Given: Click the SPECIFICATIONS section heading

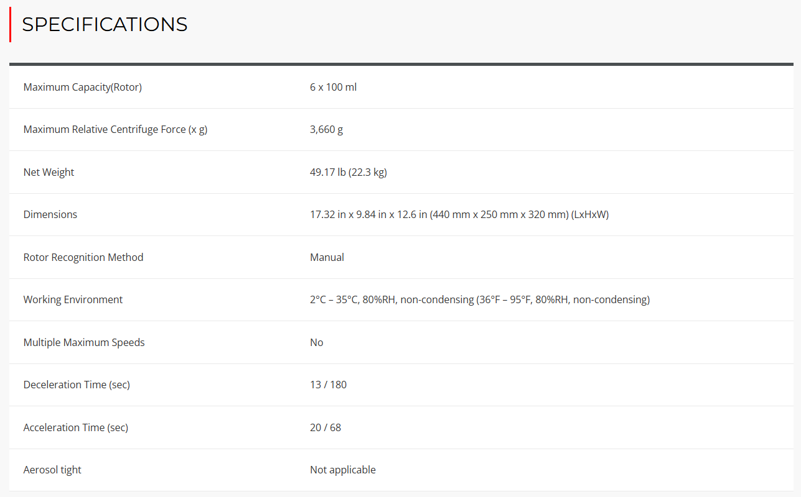Looking at the screenshot, I should [x=105, y=24].
